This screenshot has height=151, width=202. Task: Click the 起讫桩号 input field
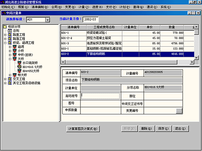[x=101, y=96]
